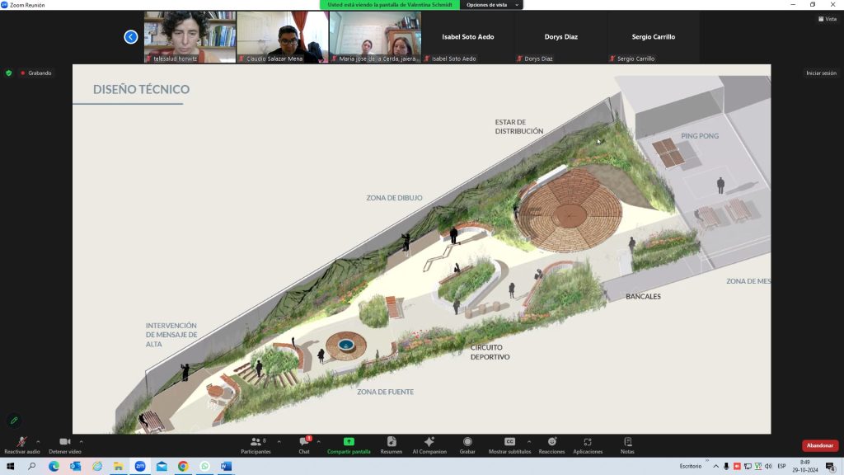Open the Resumen feature
Image resolution: width=844 pixels, height=475 pixels.
click(x=392, y=444)
